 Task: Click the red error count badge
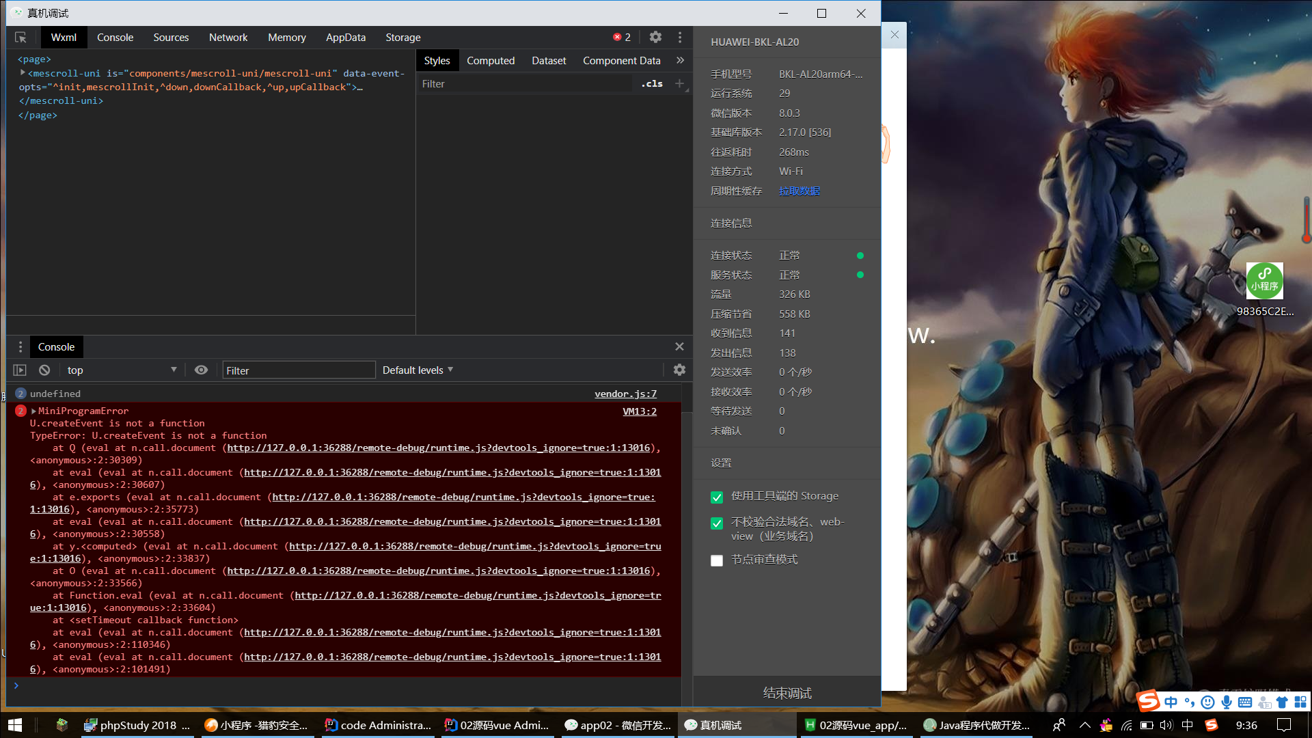(622, 38)
